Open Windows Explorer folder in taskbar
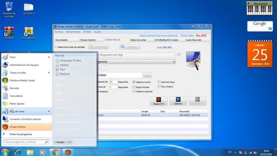This screenshot has height=156, width=277. click(x=30, y=152)
